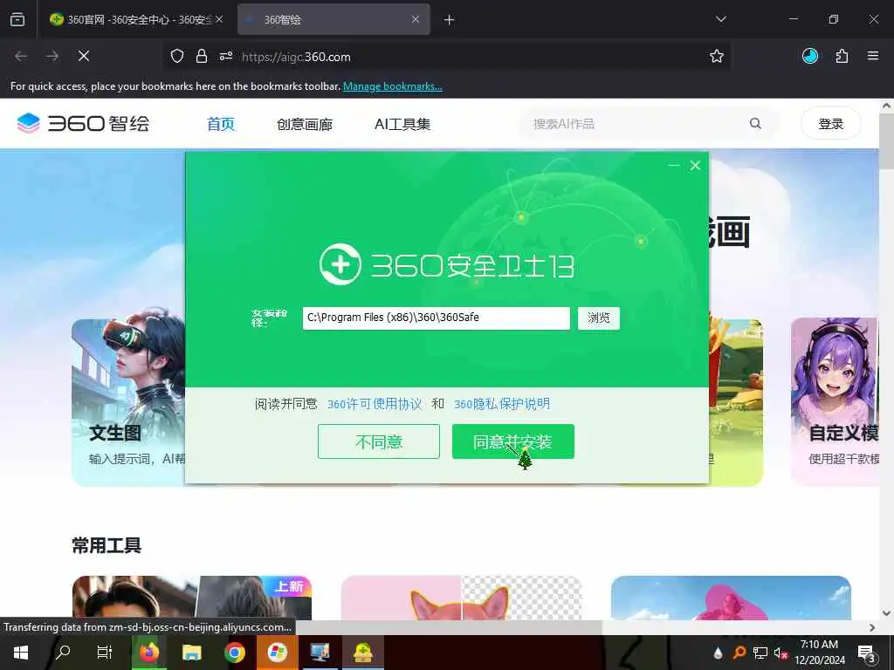Click the 浏览 browse button

[x=599, y=318]
